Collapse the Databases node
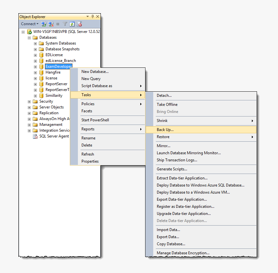The width and height of the screenshot is (278, 273). tap(29, 37)
